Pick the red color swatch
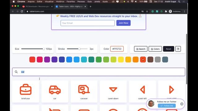198x111 pixels. pyautogui.click(x=32, y=60)
